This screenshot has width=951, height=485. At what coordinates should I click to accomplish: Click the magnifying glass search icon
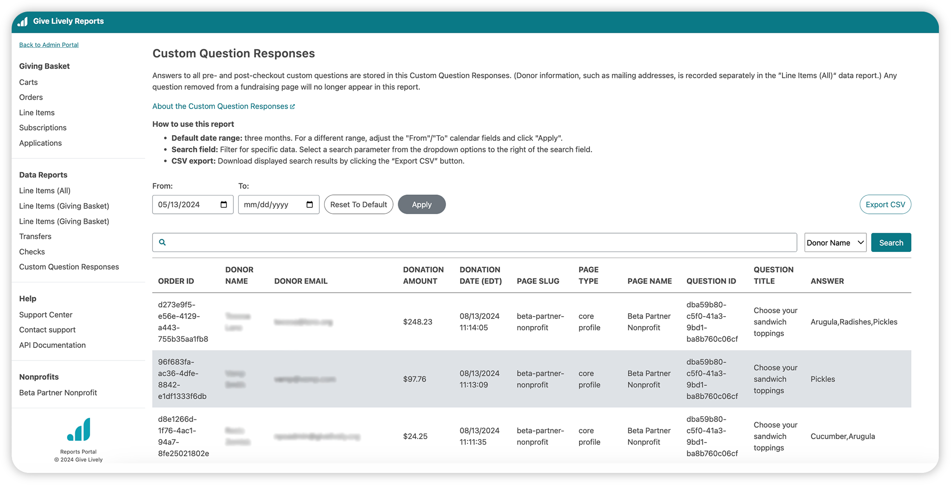[163, 242]
